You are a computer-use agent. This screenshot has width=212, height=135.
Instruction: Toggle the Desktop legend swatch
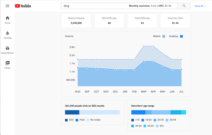click(181, 36)
